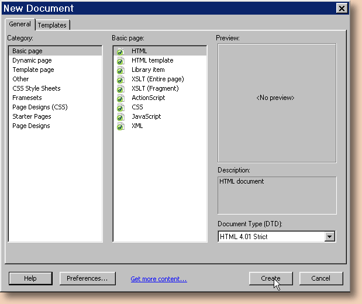
Task: Select Dynamic page category
Action: click(32, 60)
